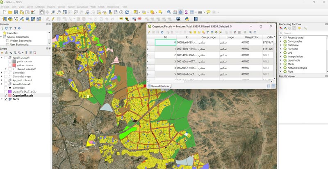Open a project via the folder icon
This screenshot has width=328, height=169.
tap(10, 12)
